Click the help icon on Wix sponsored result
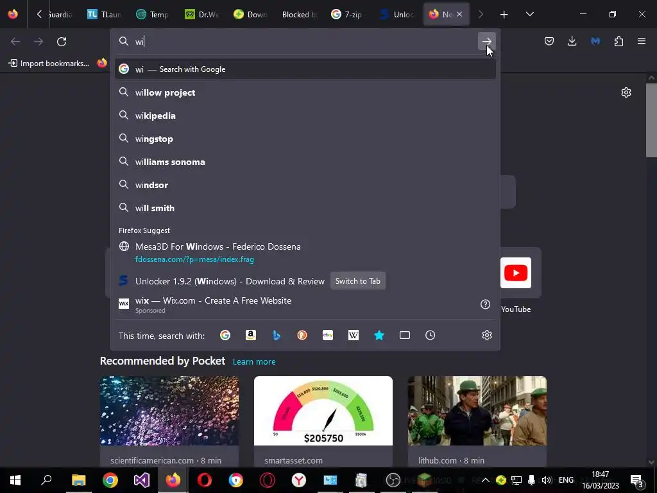The height and width of the screenshot is (493, 657). (485, 304)
